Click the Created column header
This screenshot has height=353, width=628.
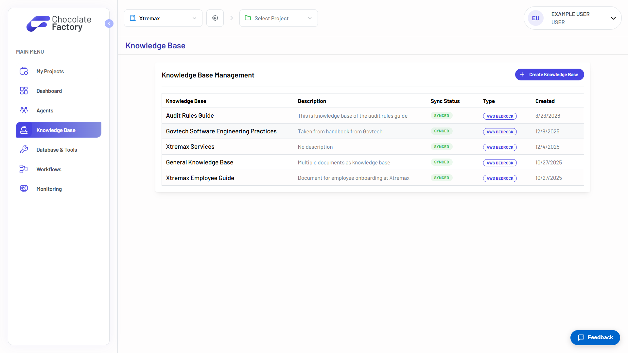pyautogui.click(x=545, y=101)
